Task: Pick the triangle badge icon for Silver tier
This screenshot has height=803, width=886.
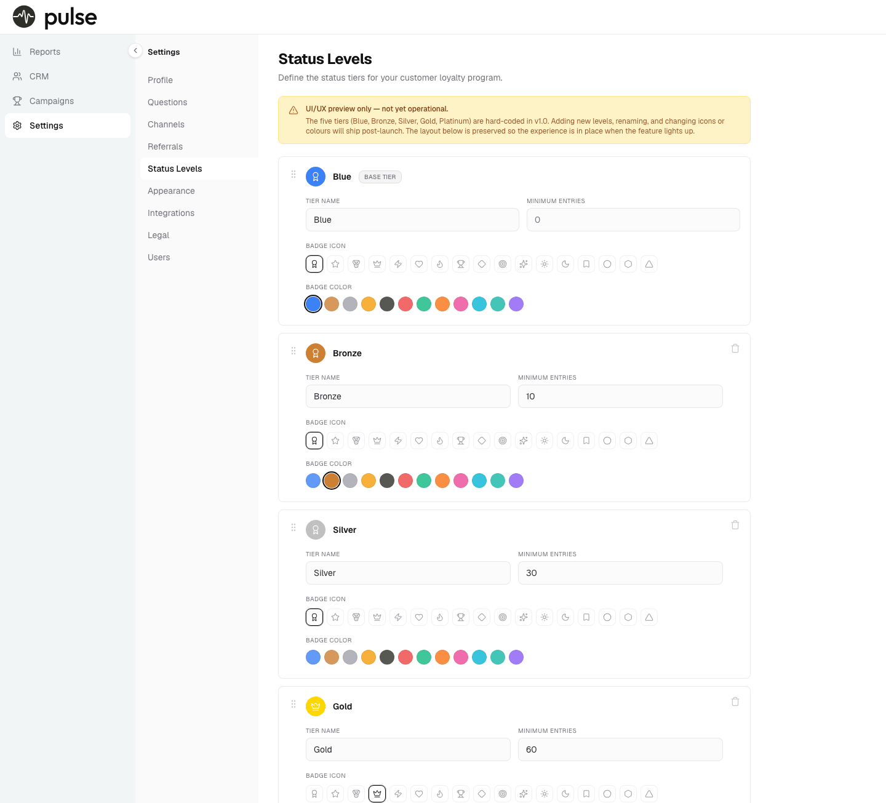Action: point(649,617)
